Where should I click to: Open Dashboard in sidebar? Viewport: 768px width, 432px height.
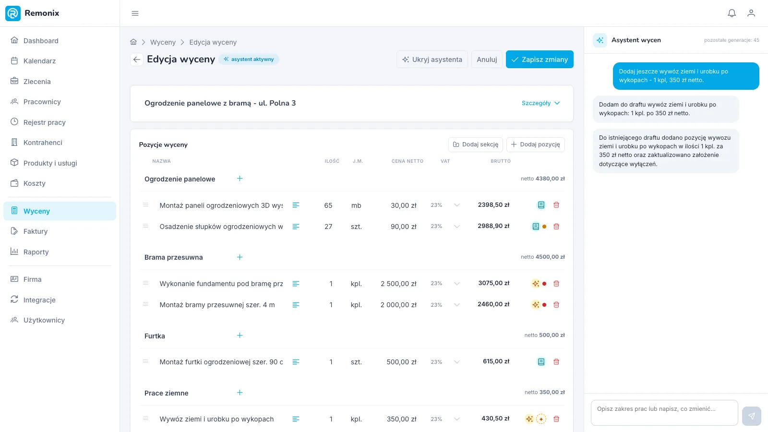click(60, 41)
